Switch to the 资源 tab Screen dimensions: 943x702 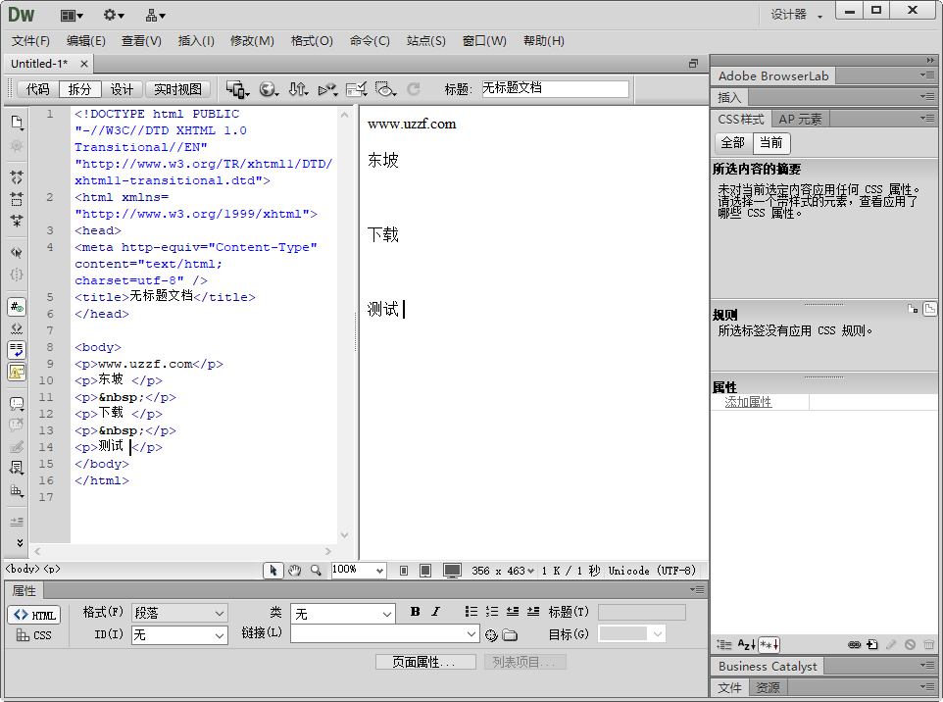pyautogui.click(x=768, y=687)
